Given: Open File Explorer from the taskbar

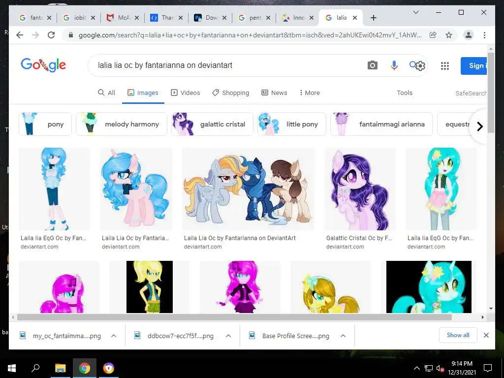Looking at the screenshot, I should (60, 368).
